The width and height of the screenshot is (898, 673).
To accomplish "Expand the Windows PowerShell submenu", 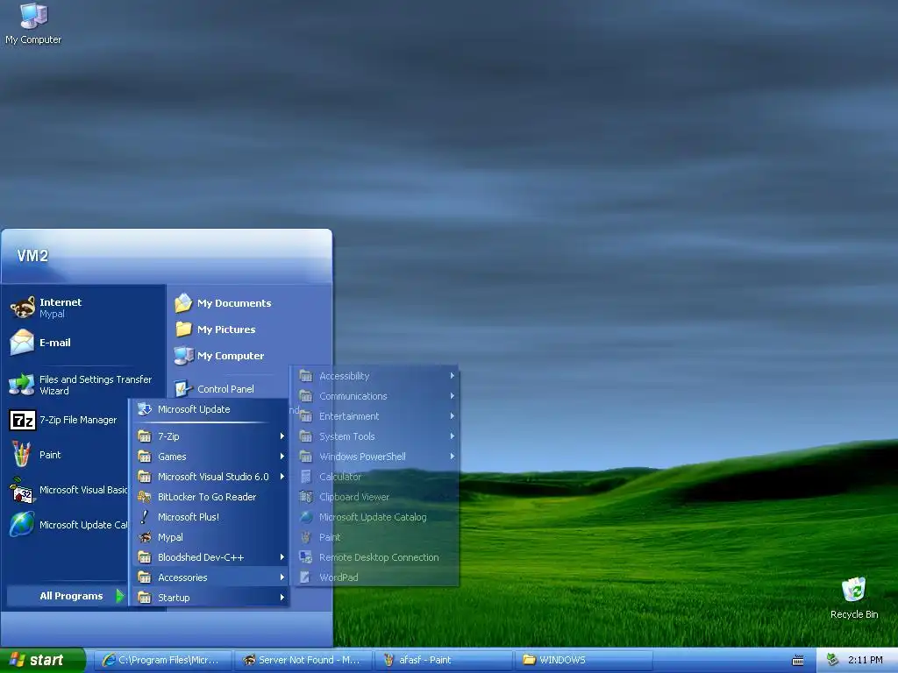I will tap(376, 456).
